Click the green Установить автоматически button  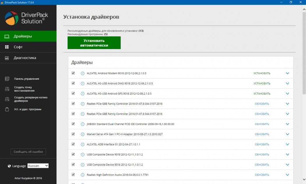click(x=94, y=43)
